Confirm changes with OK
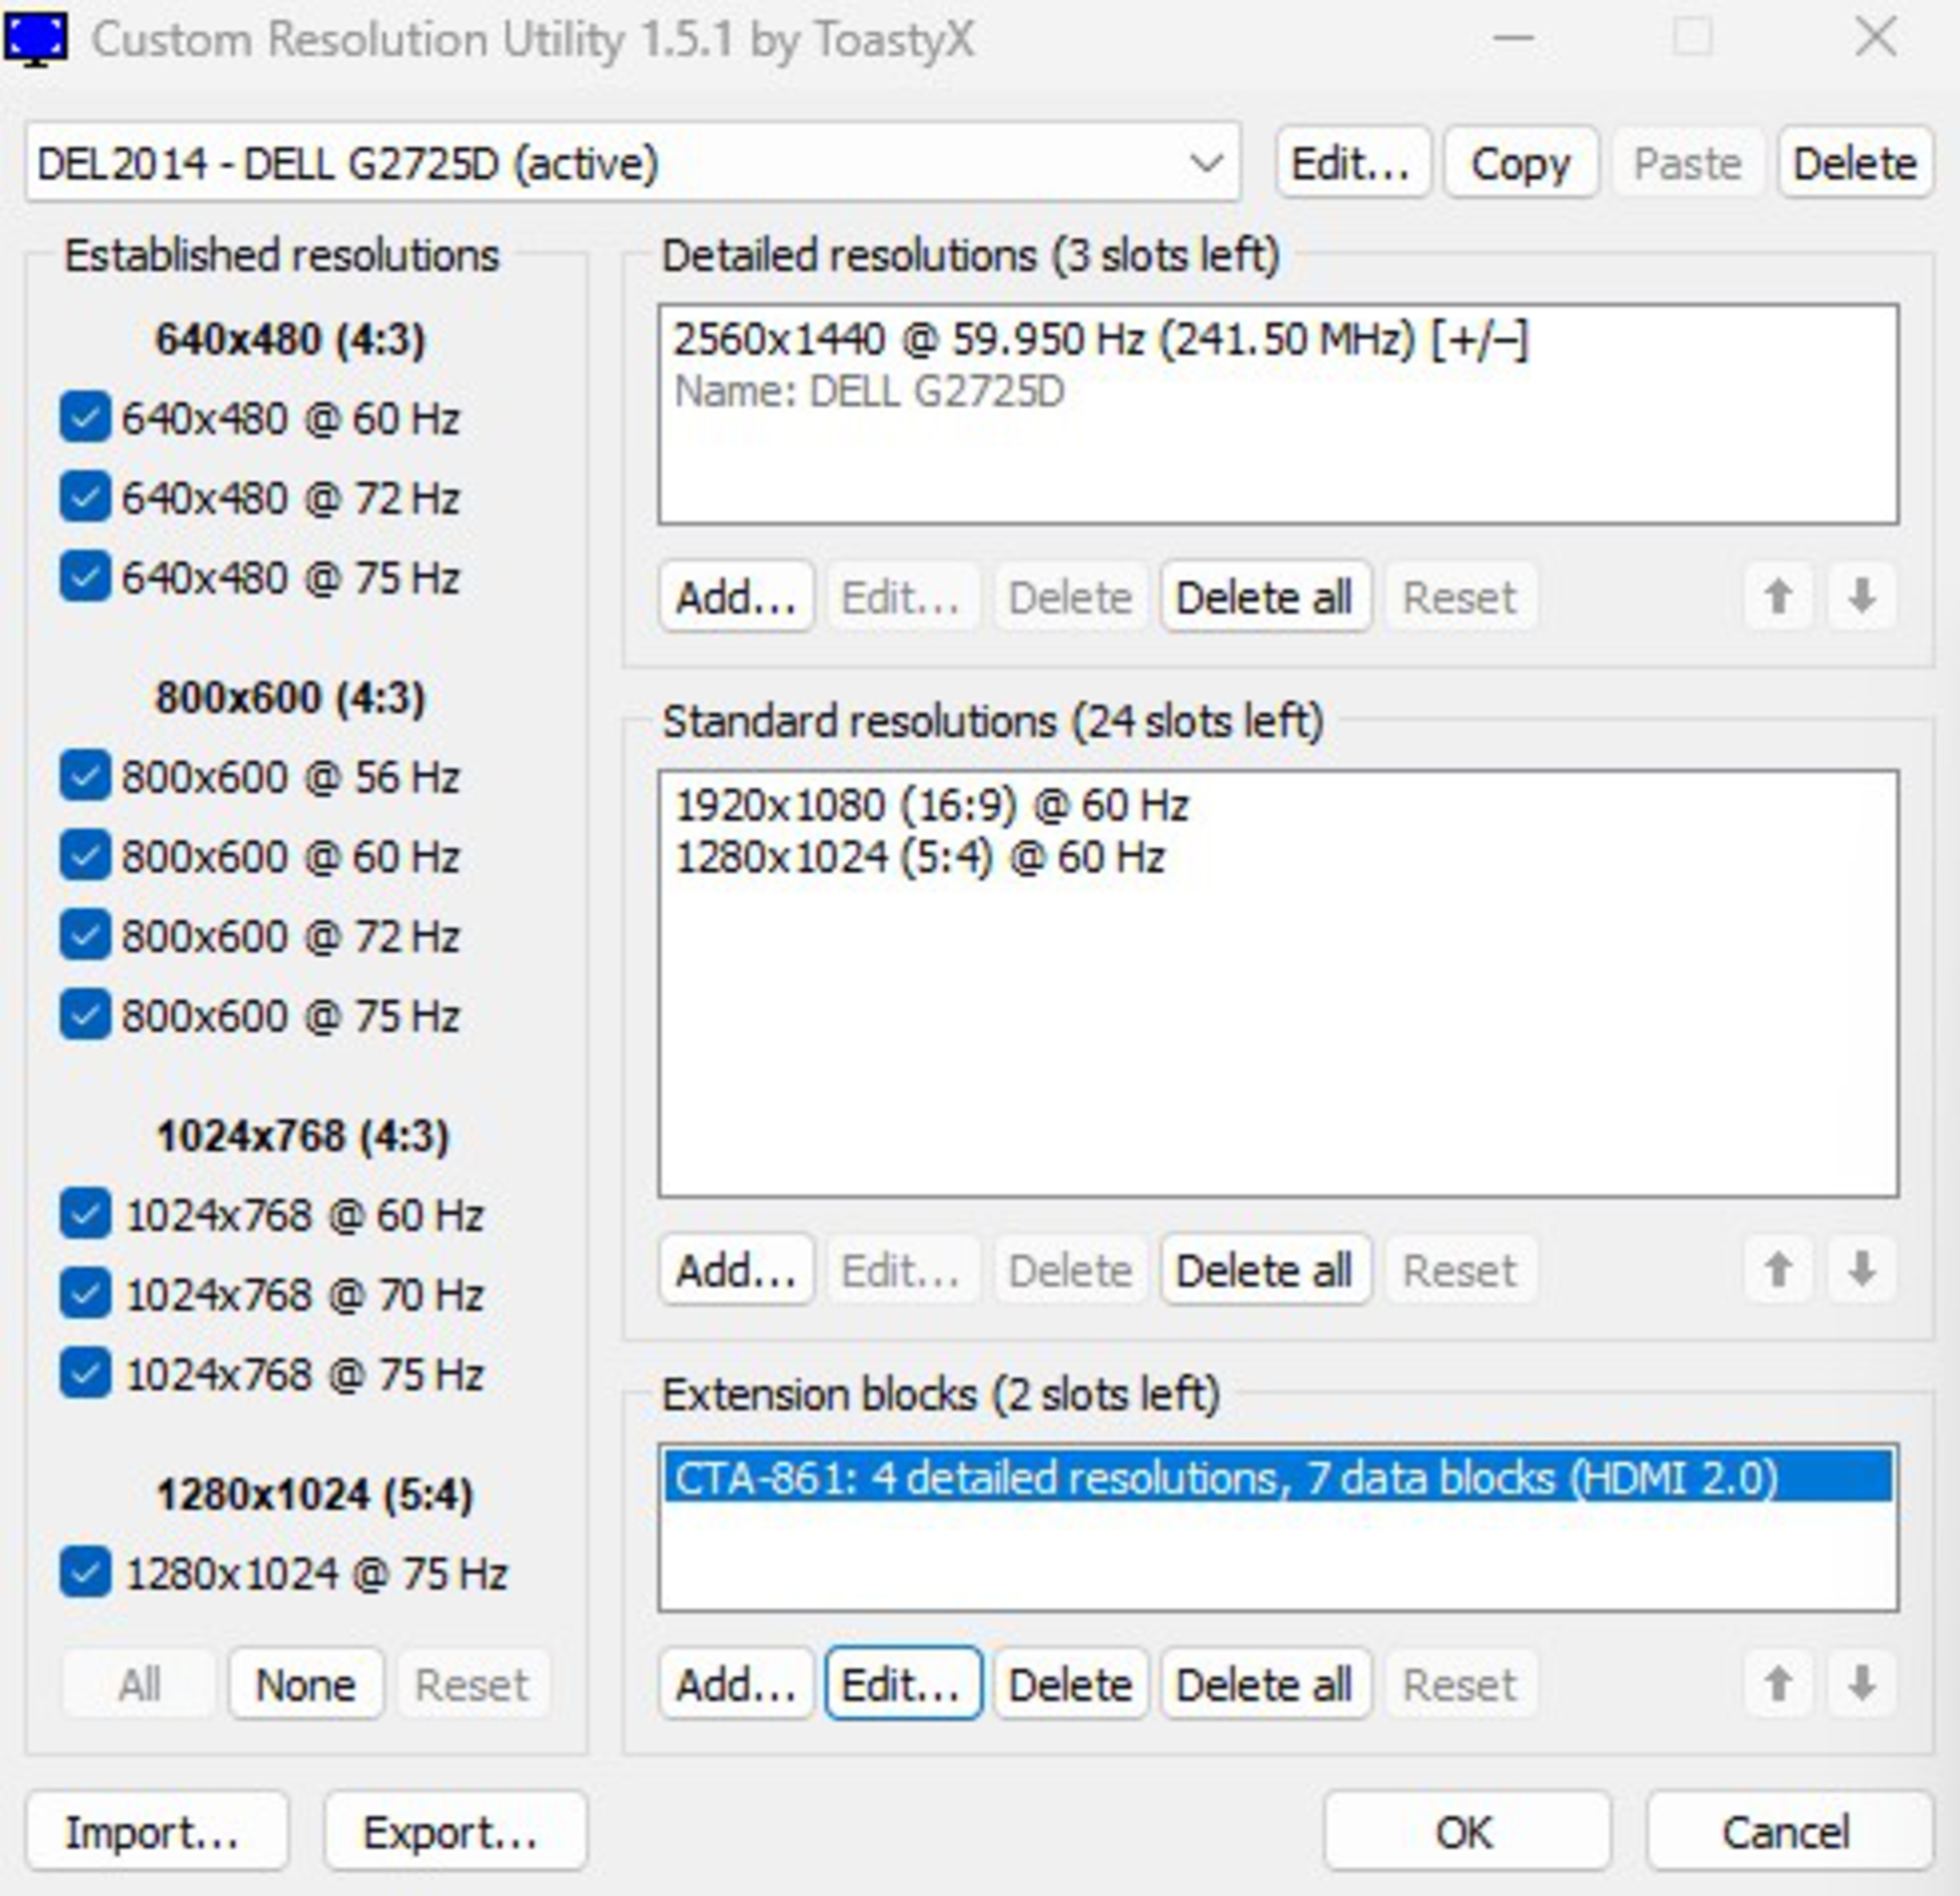 point(1466,1832)
